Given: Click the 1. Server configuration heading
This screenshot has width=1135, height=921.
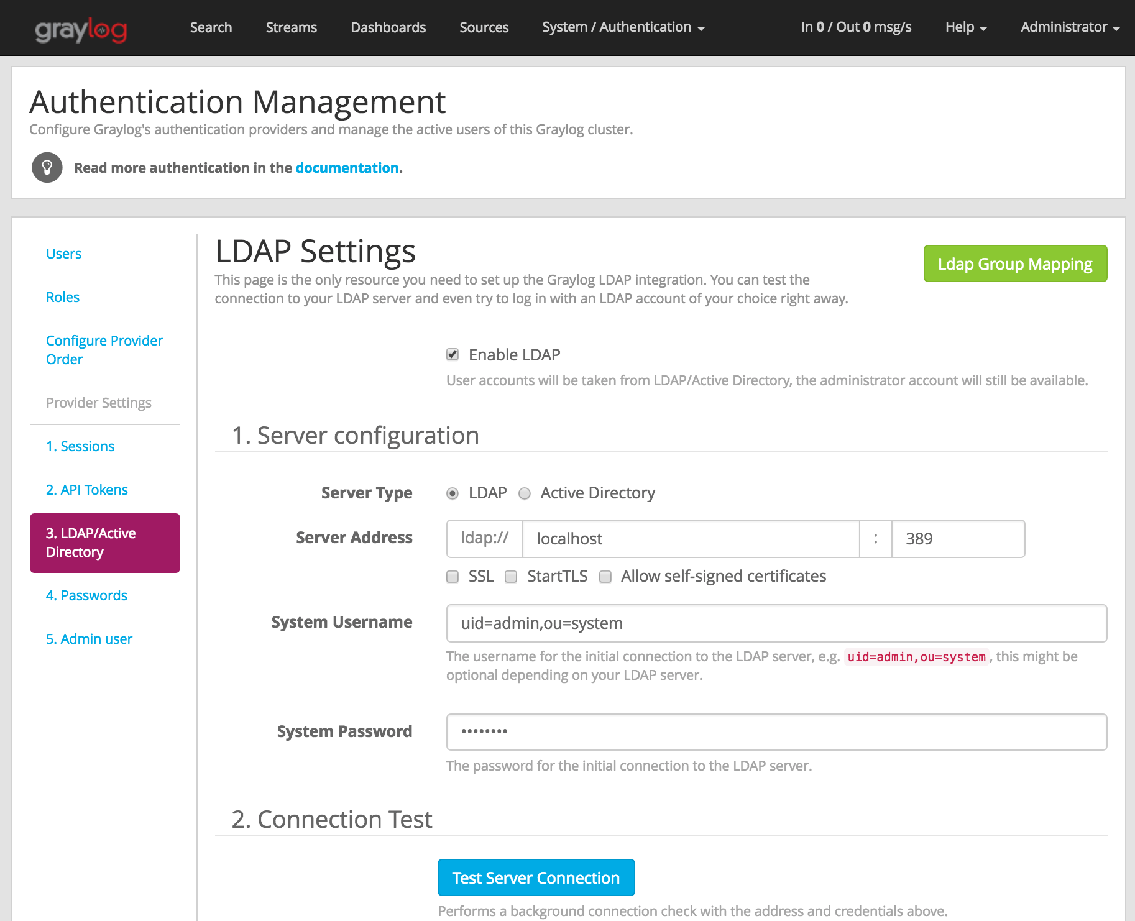Looking at the screenshot, I should pyautogui.click(x=356, y=436).
